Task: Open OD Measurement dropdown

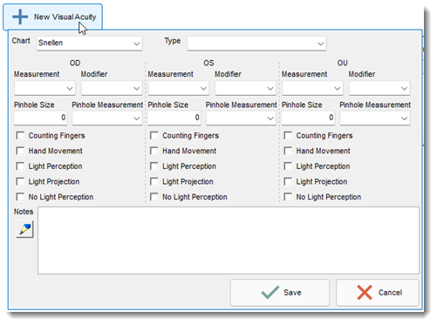Action: (44, 88)
